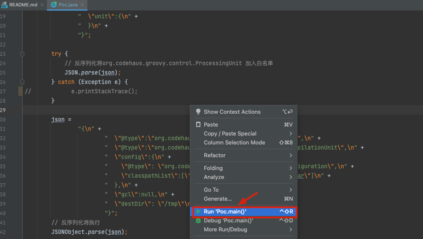
Task: Click the "classpathList" string line
Action: tap(147, 176)
